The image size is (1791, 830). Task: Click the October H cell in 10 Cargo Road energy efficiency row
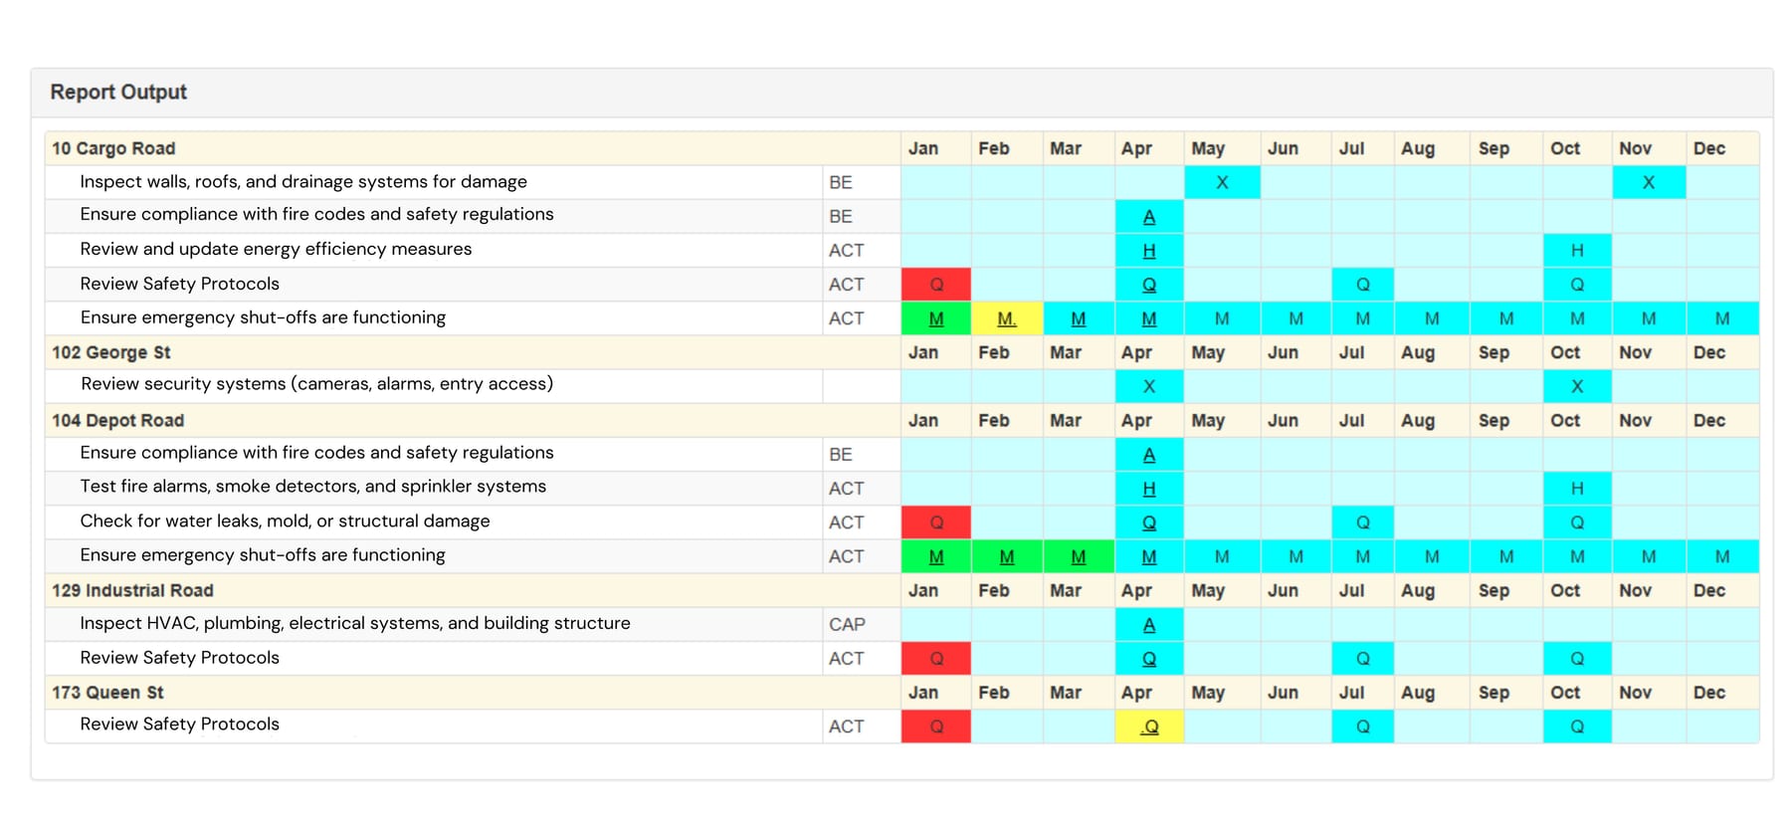[1577, 251]
